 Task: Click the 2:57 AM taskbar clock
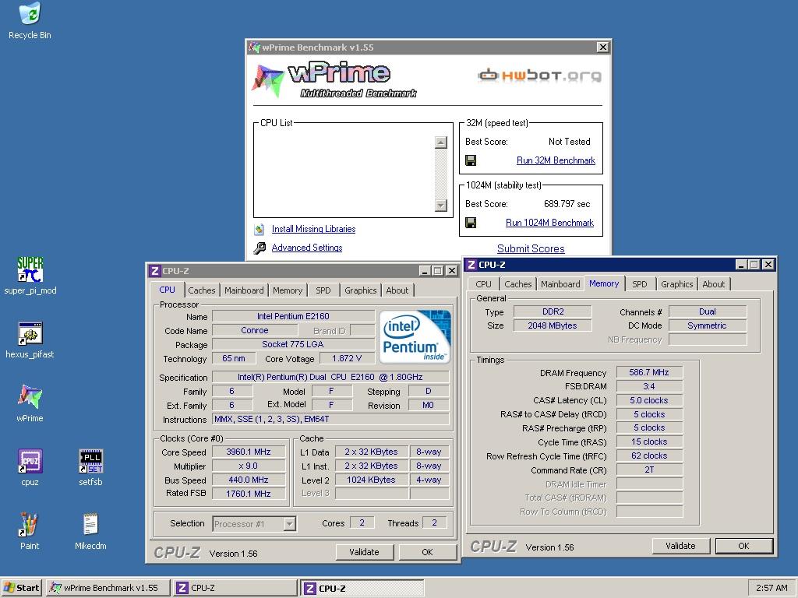pos(772,588)
